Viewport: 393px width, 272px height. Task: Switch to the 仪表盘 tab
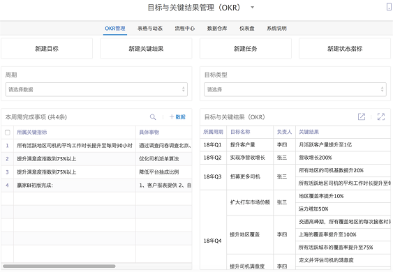click(x=246, y=29)
